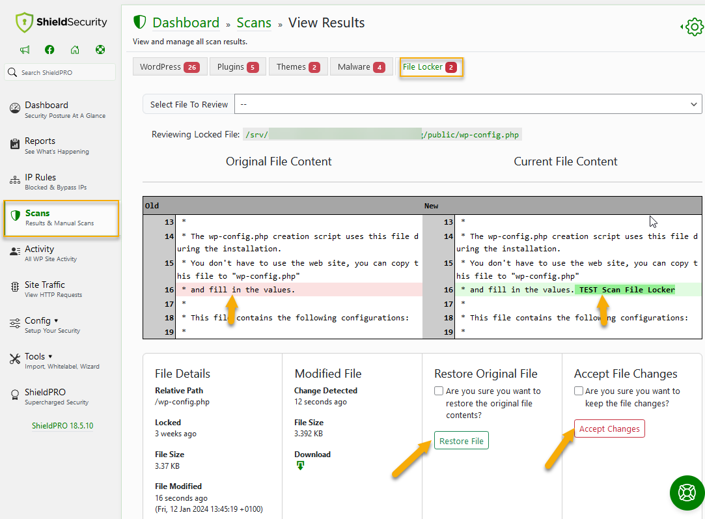The image size is (705, 519).
Task: Check the restore original file confirmation box
Action: [439, 391]
